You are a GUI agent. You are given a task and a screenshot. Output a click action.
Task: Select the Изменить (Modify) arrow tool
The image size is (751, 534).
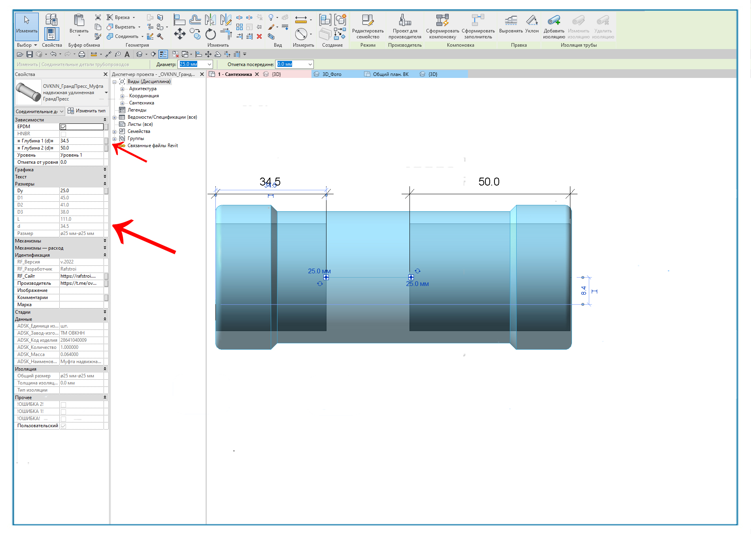[27, 26]
